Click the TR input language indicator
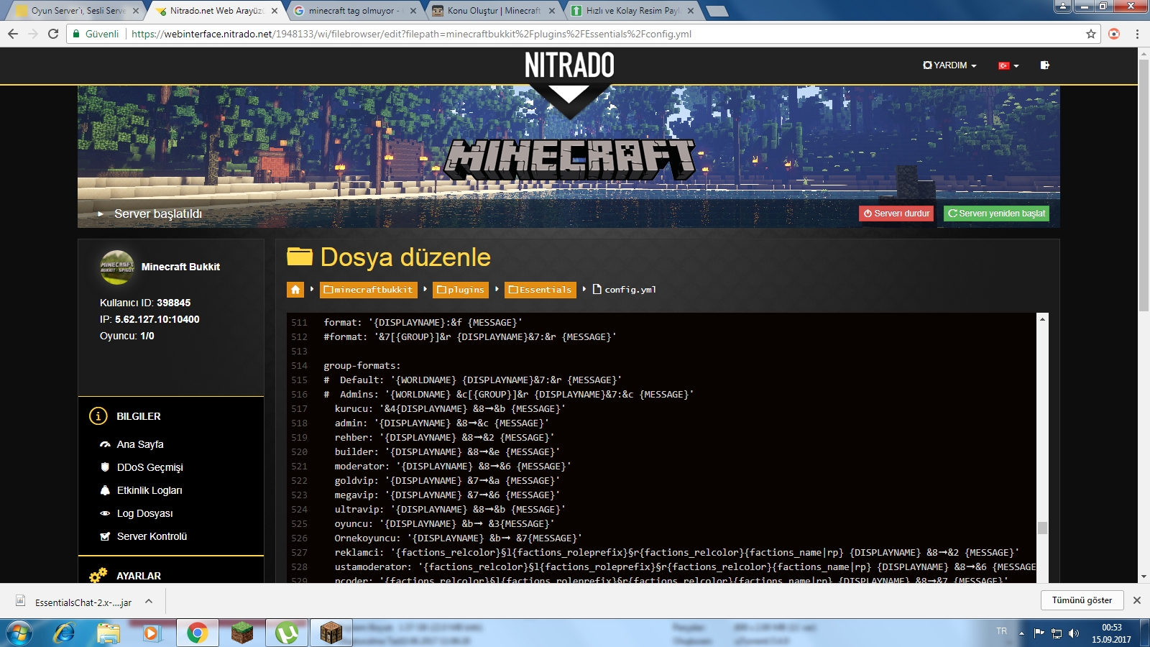 click(x=1001, y=631)
